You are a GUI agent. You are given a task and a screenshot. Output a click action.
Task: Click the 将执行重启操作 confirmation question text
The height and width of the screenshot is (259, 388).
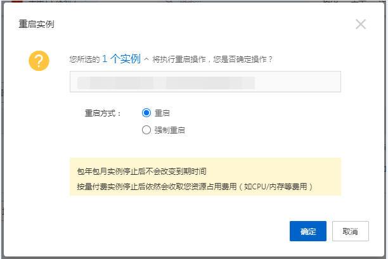[x=212, y=60]
